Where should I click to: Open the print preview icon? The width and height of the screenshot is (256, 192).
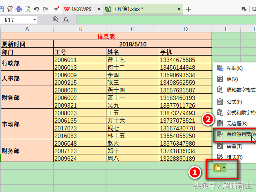point(27,9)
